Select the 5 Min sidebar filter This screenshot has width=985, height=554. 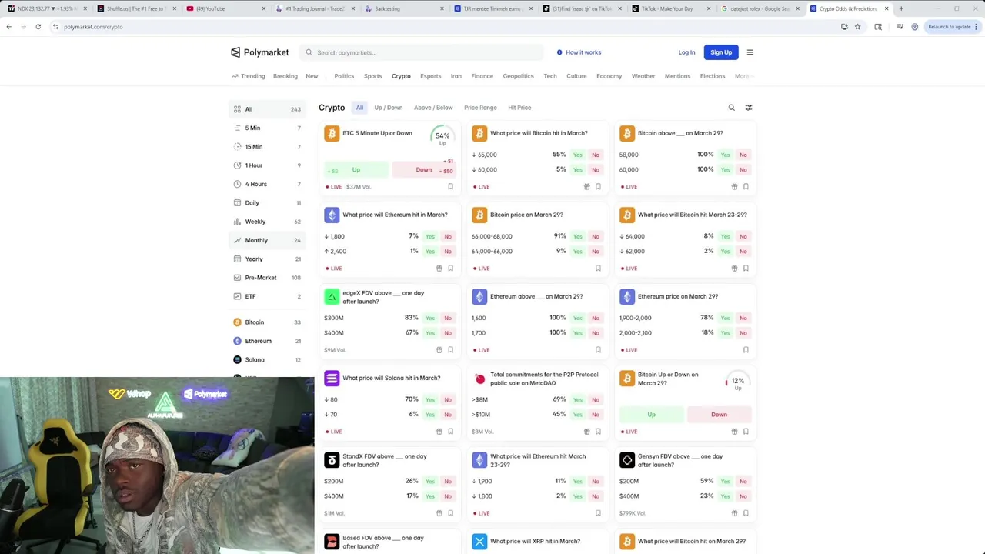click(x=267, y=128)
